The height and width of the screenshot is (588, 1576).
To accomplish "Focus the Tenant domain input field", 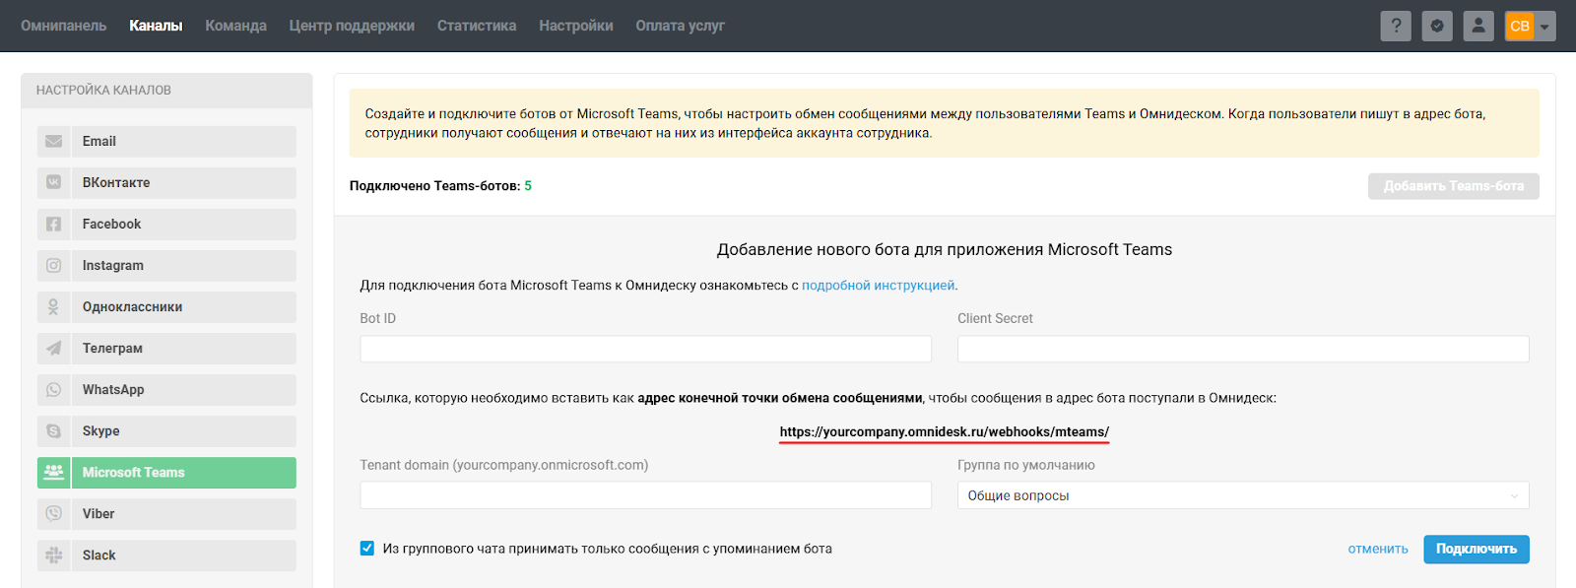I will tap(645, 495).
